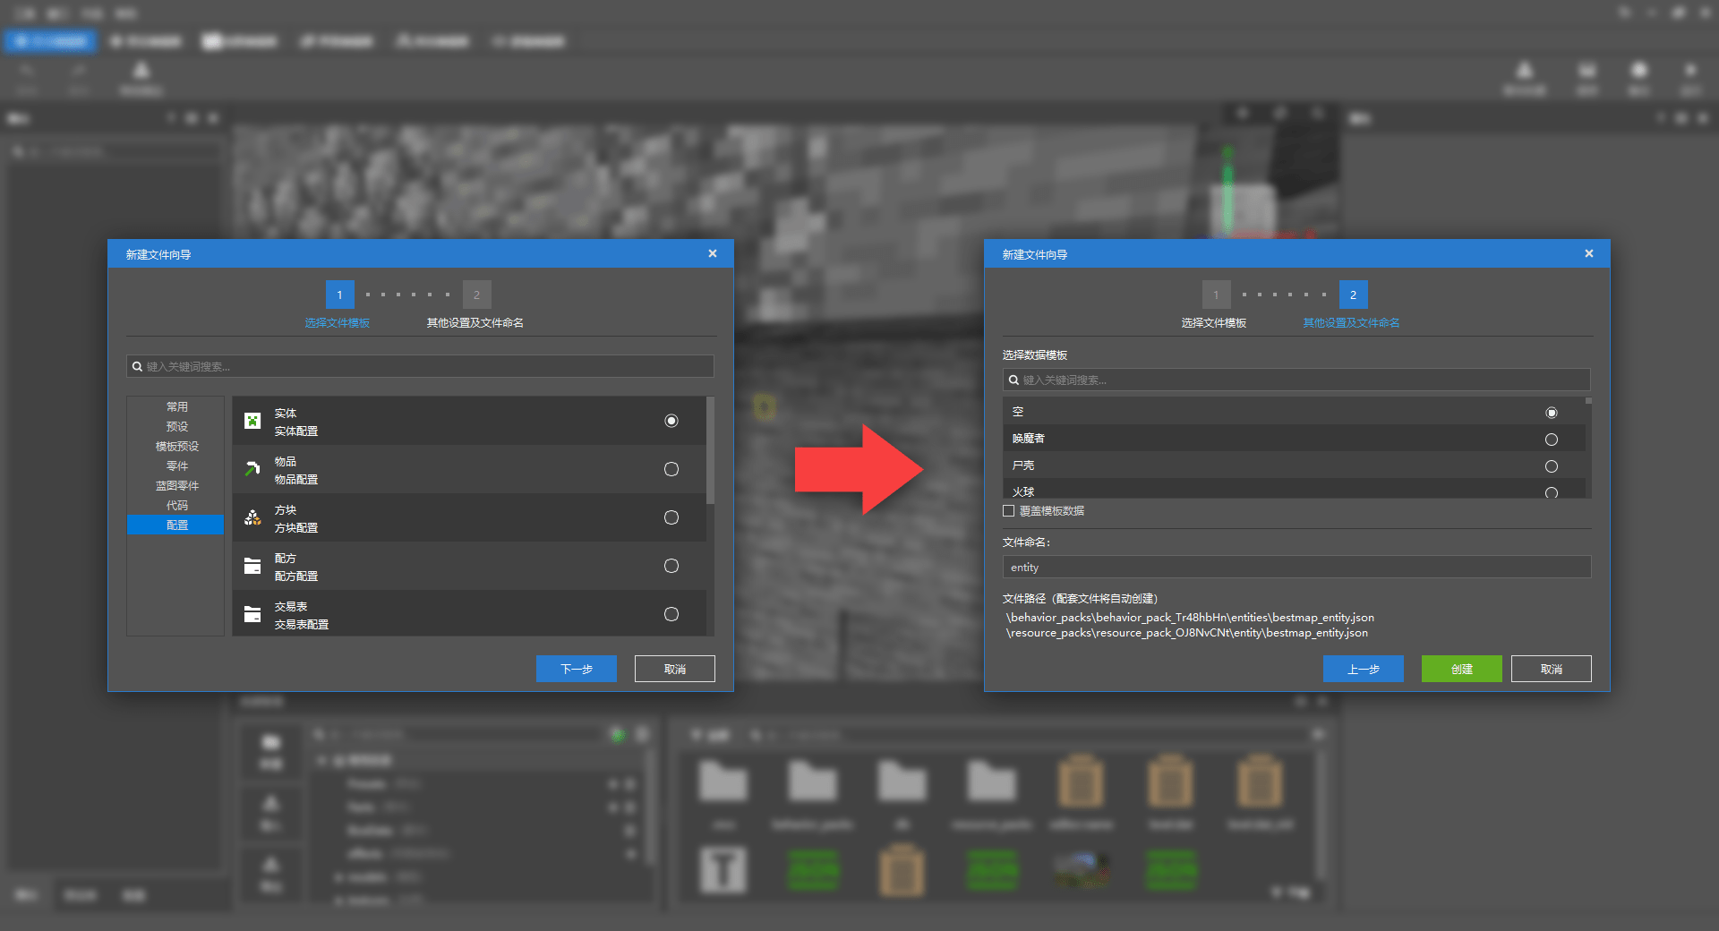Click the 实体 entity creeper icon

[x=252, y=421]
